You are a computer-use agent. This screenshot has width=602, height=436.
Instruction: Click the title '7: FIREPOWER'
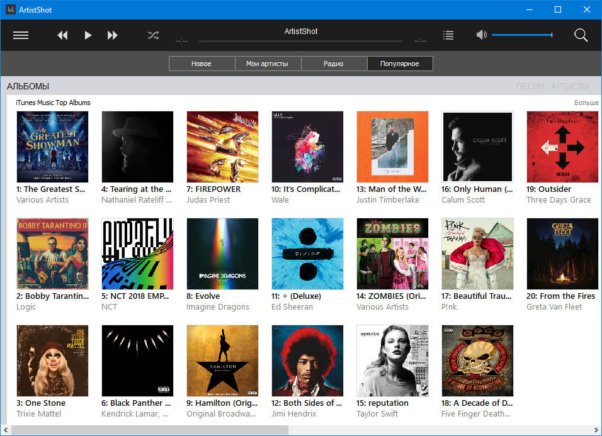pos(213,189)
